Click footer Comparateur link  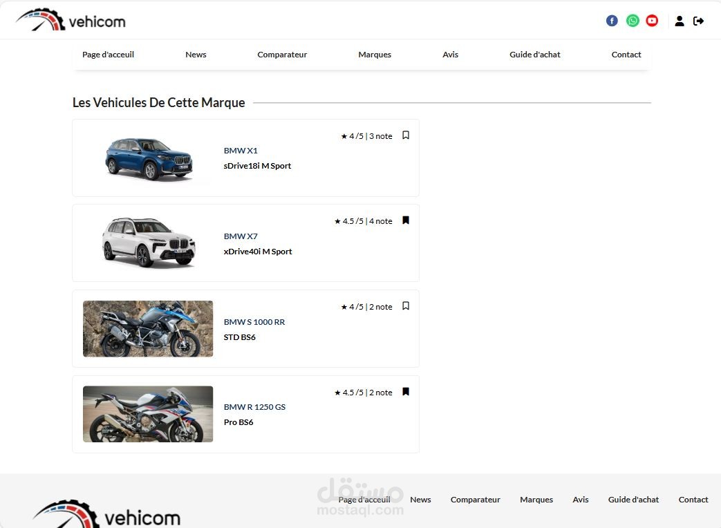(x=475, y=500)
